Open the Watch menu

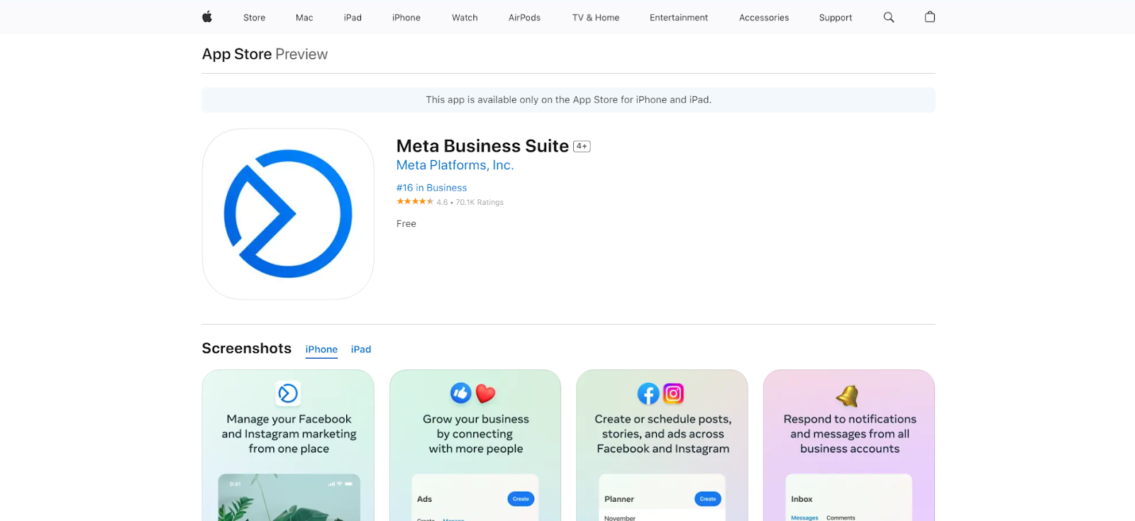pos(465,18)
